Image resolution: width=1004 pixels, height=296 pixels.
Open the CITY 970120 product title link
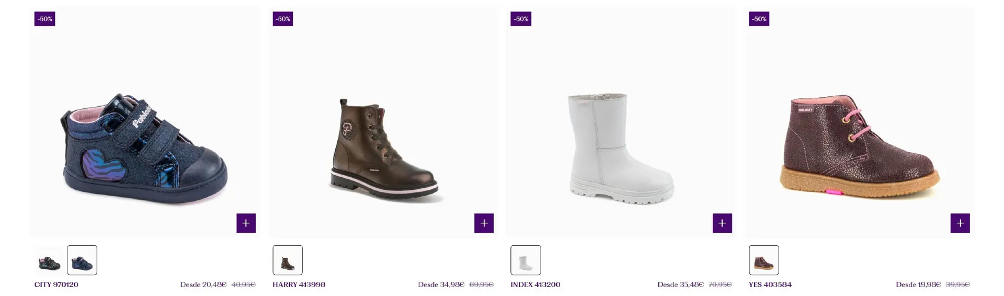pos(56,284)
